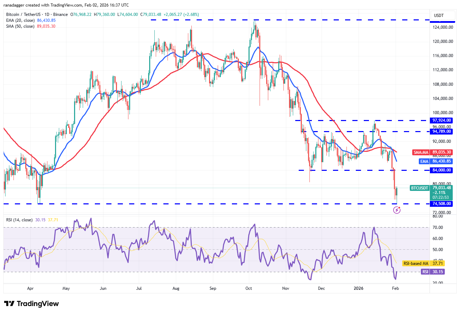Click the TradingView logo at bottom left
460x314 pixels.
click(x=31, y=304)
